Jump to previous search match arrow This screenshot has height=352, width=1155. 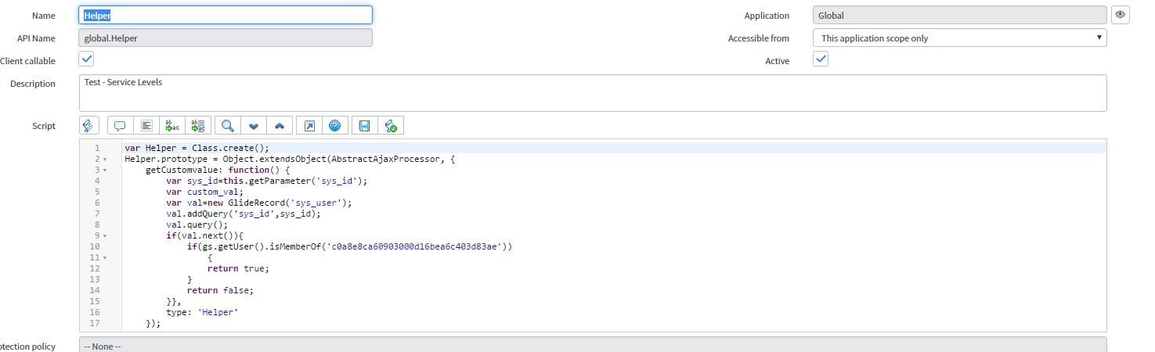pos(280,125)
